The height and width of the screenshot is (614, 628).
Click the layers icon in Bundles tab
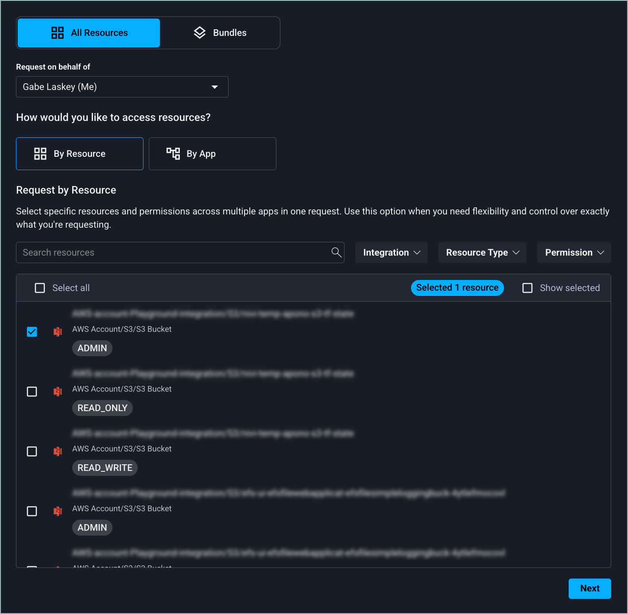(x=200, y=33)
